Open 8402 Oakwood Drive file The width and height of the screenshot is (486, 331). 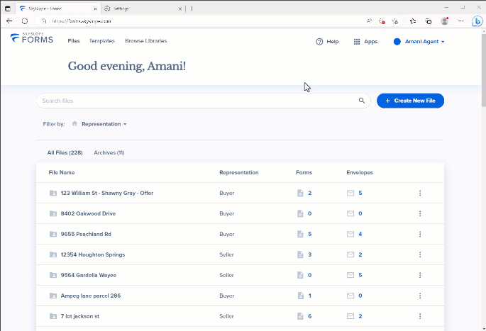[x=88, y=213]
